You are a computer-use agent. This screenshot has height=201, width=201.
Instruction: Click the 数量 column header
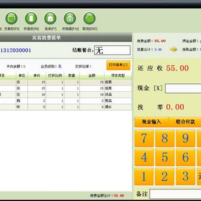coord(72,76)
